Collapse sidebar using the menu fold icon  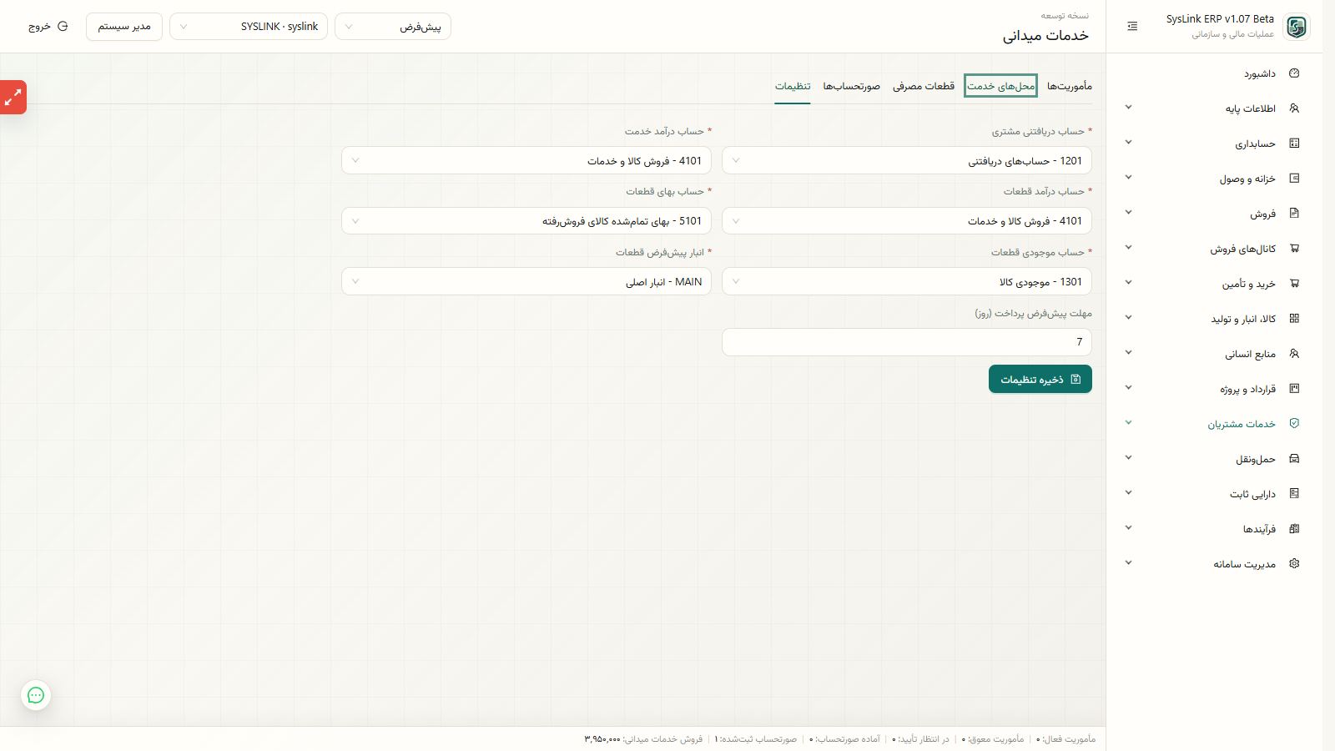(x=1132, y=27)
